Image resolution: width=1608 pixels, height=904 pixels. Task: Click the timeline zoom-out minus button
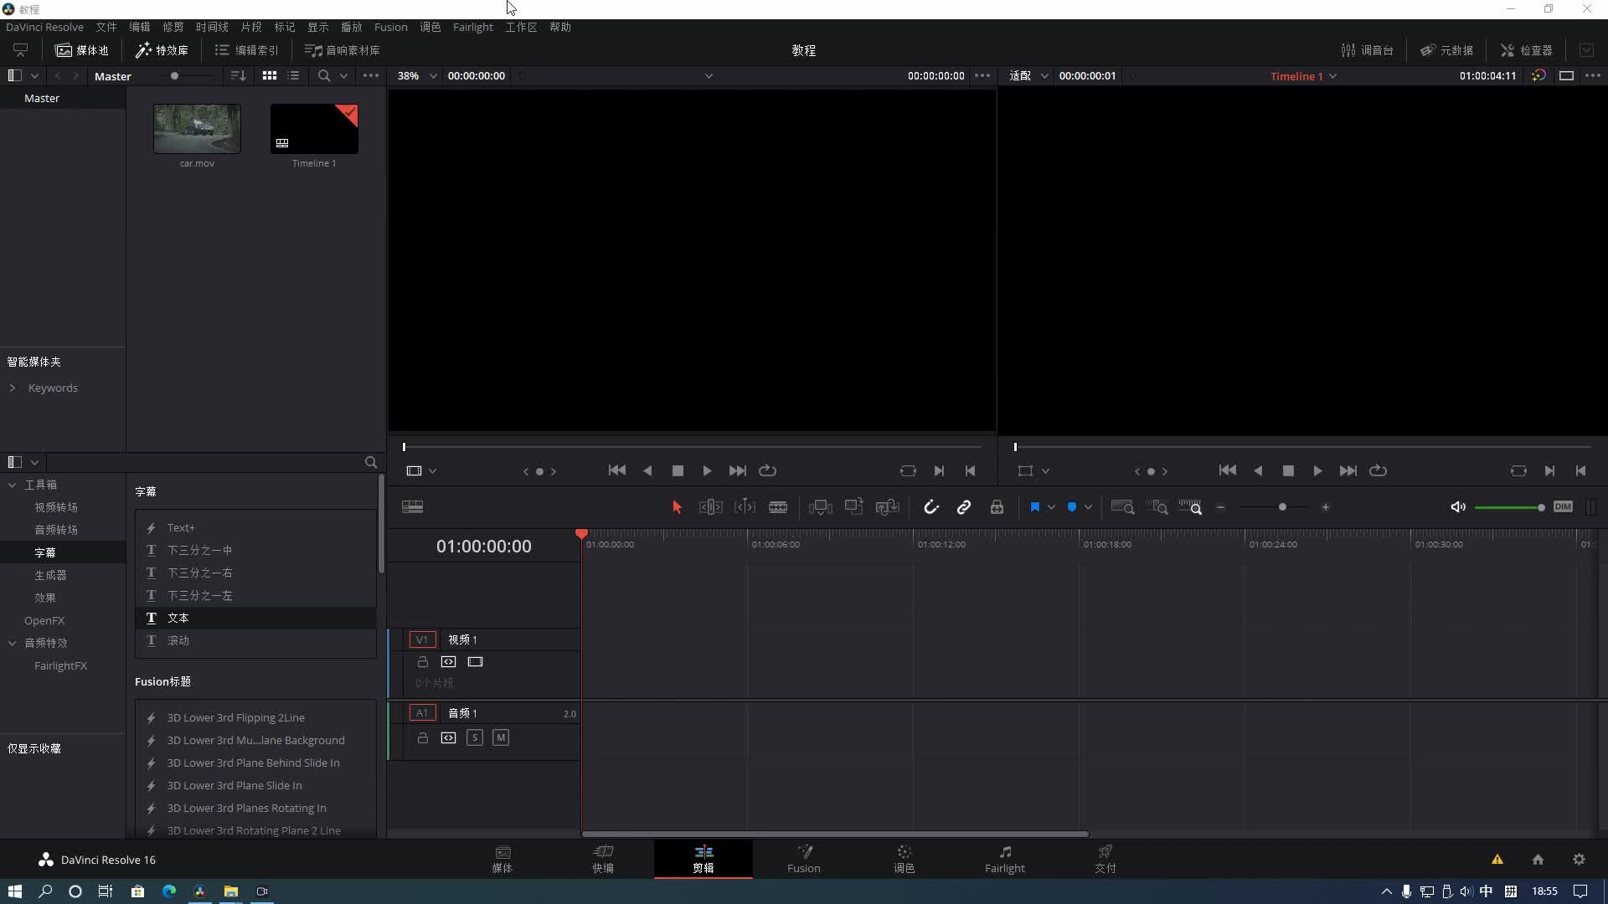coord(1220,507)
